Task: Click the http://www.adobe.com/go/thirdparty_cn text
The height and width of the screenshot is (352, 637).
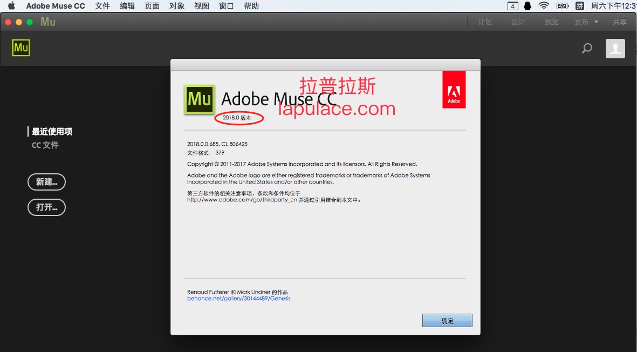Action: [x=242, y=200]
